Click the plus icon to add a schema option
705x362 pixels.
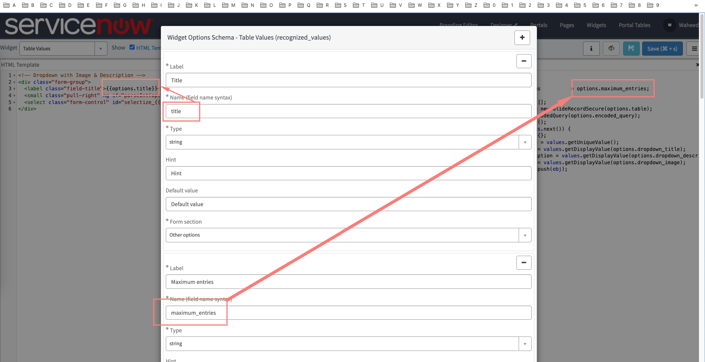(522, 37)
